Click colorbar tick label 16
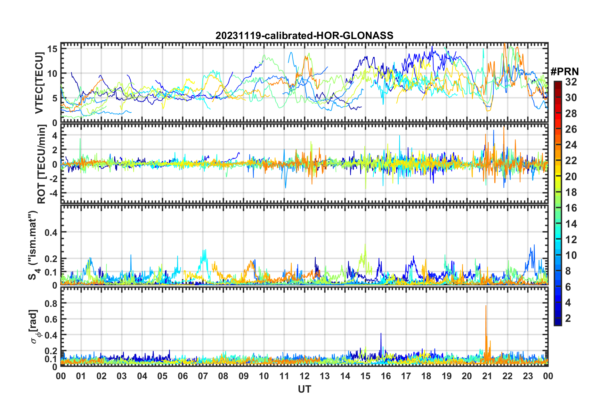Viewport: 609px width, 407px height. (x=571, y=208)
